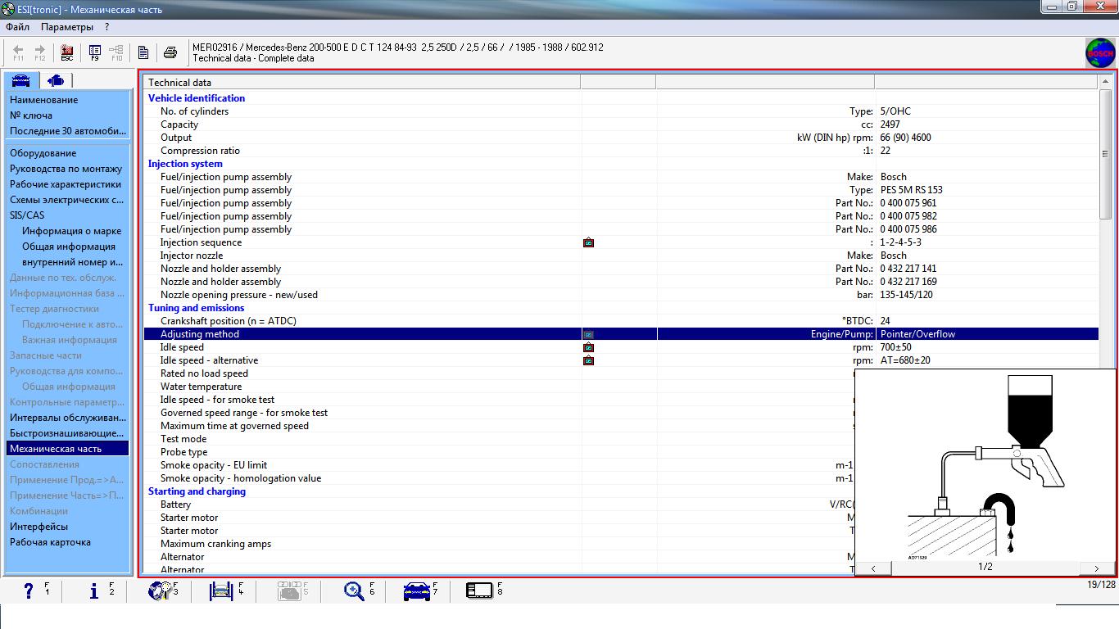Click the Injection sequence image icon

point(588,243)
